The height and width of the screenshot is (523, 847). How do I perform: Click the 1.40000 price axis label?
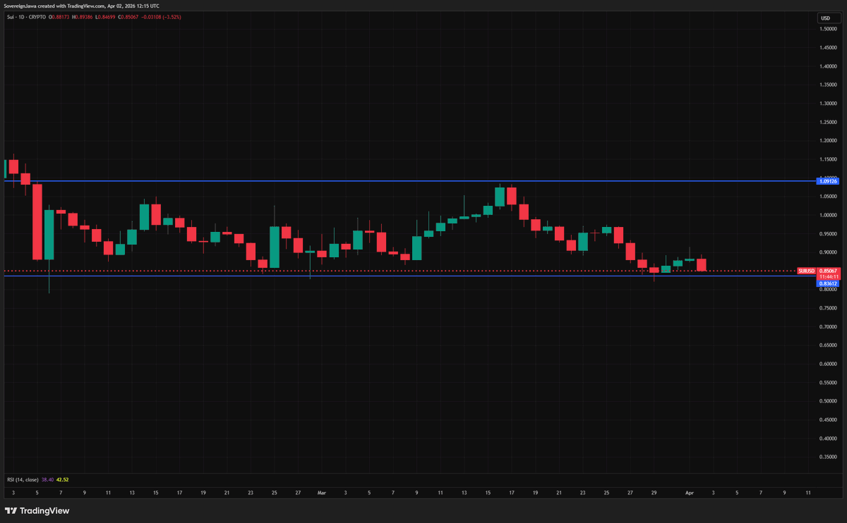point(828,66)
